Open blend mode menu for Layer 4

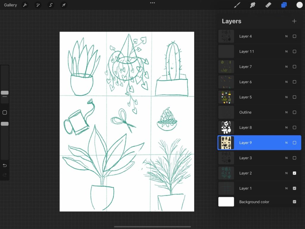point(286,36)
